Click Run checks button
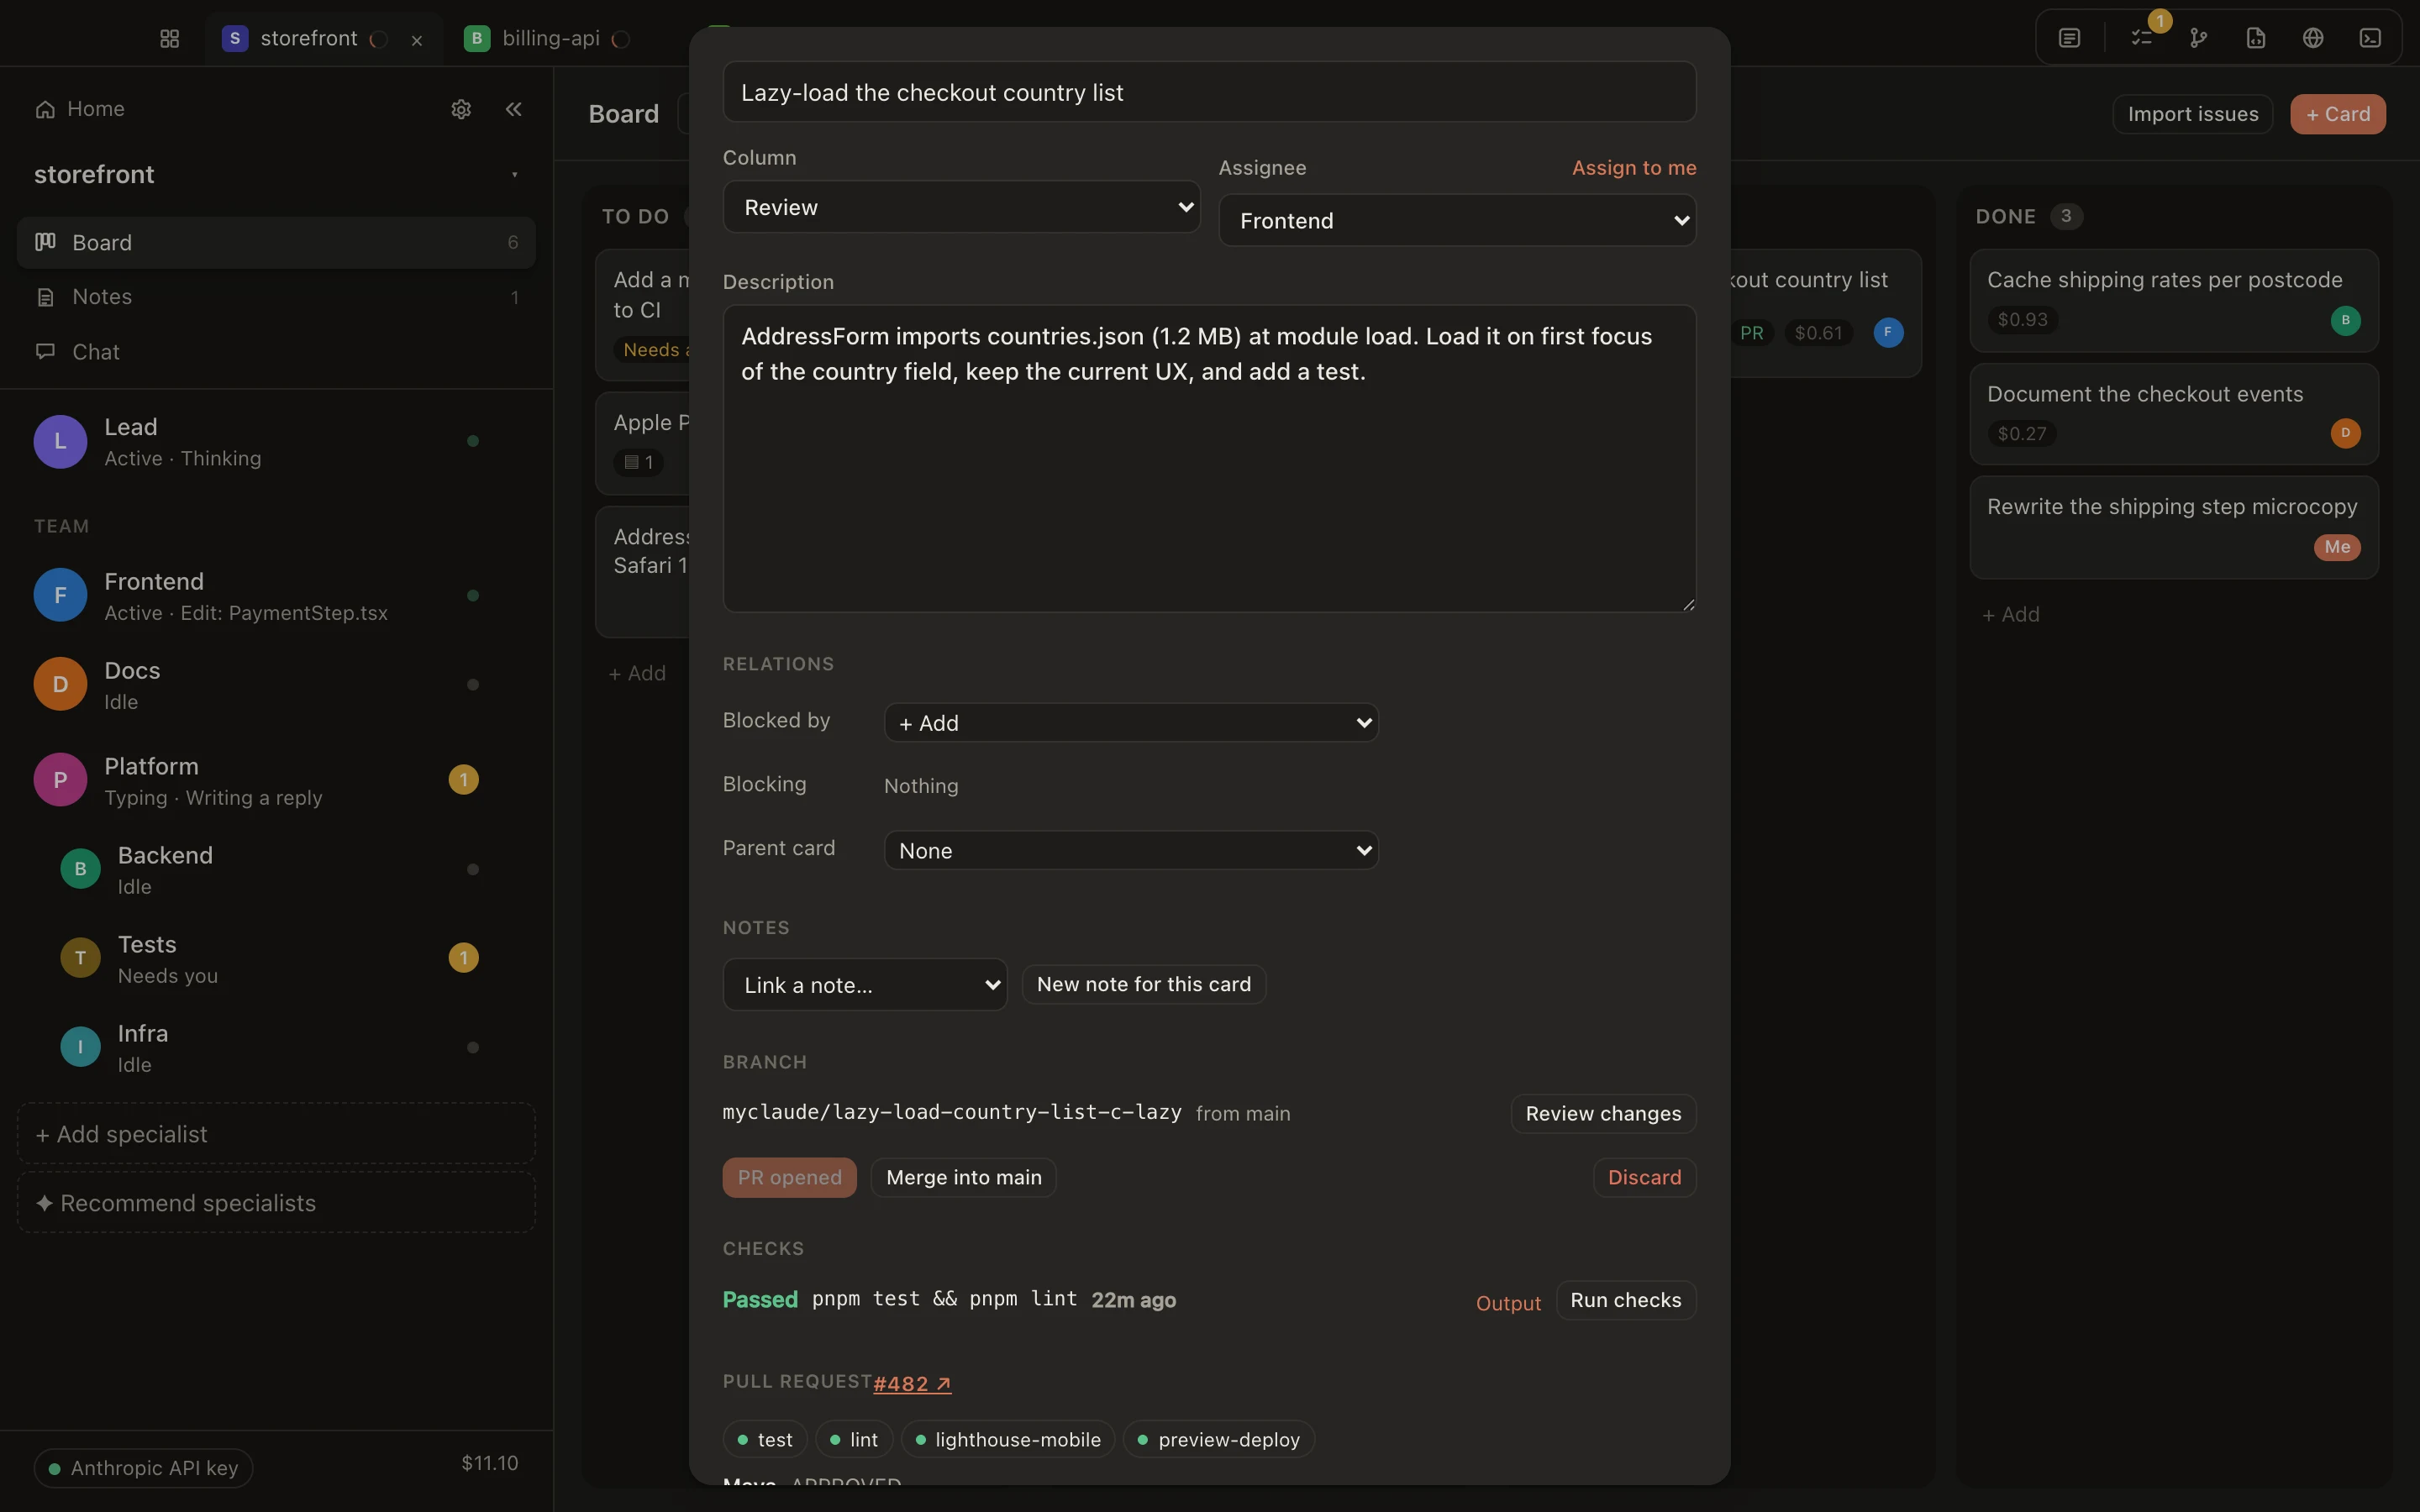This screenshot has width=2420, height=1512. click(1626, 1300)
